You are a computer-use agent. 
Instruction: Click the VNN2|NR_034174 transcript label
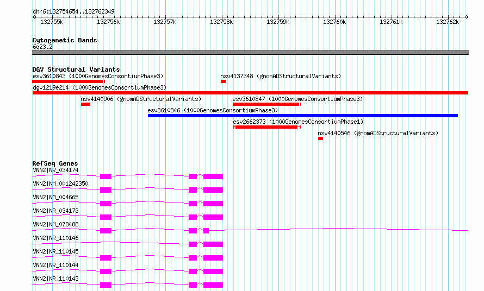coord(55,170)
